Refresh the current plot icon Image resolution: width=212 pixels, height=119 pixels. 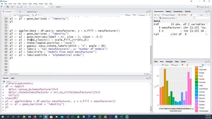point(203,65)
